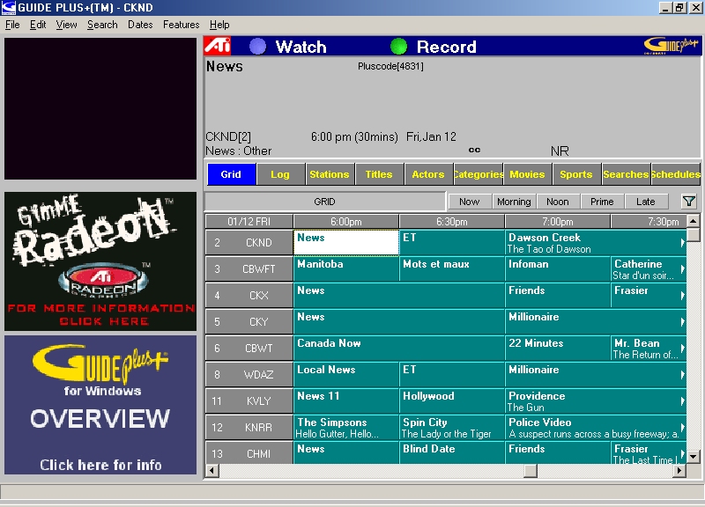Viewport: 705px width, 507px height.
Task: Open the View menu
Action: [x=67, y=25]
